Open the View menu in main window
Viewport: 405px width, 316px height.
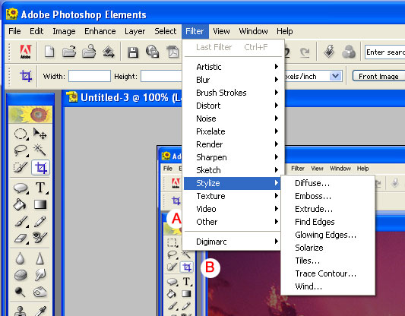pos(221,31)
